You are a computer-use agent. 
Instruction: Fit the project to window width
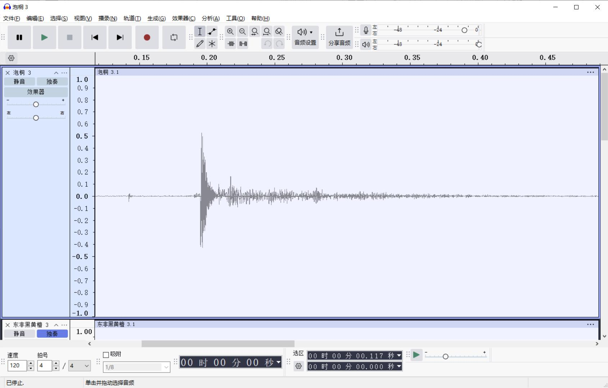[267, 32]
